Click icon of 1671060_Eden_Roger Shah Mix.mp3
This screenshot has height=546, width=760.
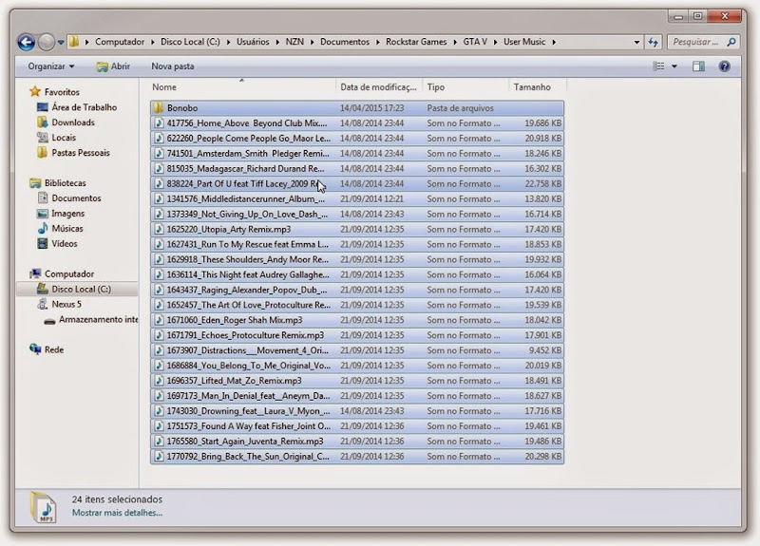(159, 320)
